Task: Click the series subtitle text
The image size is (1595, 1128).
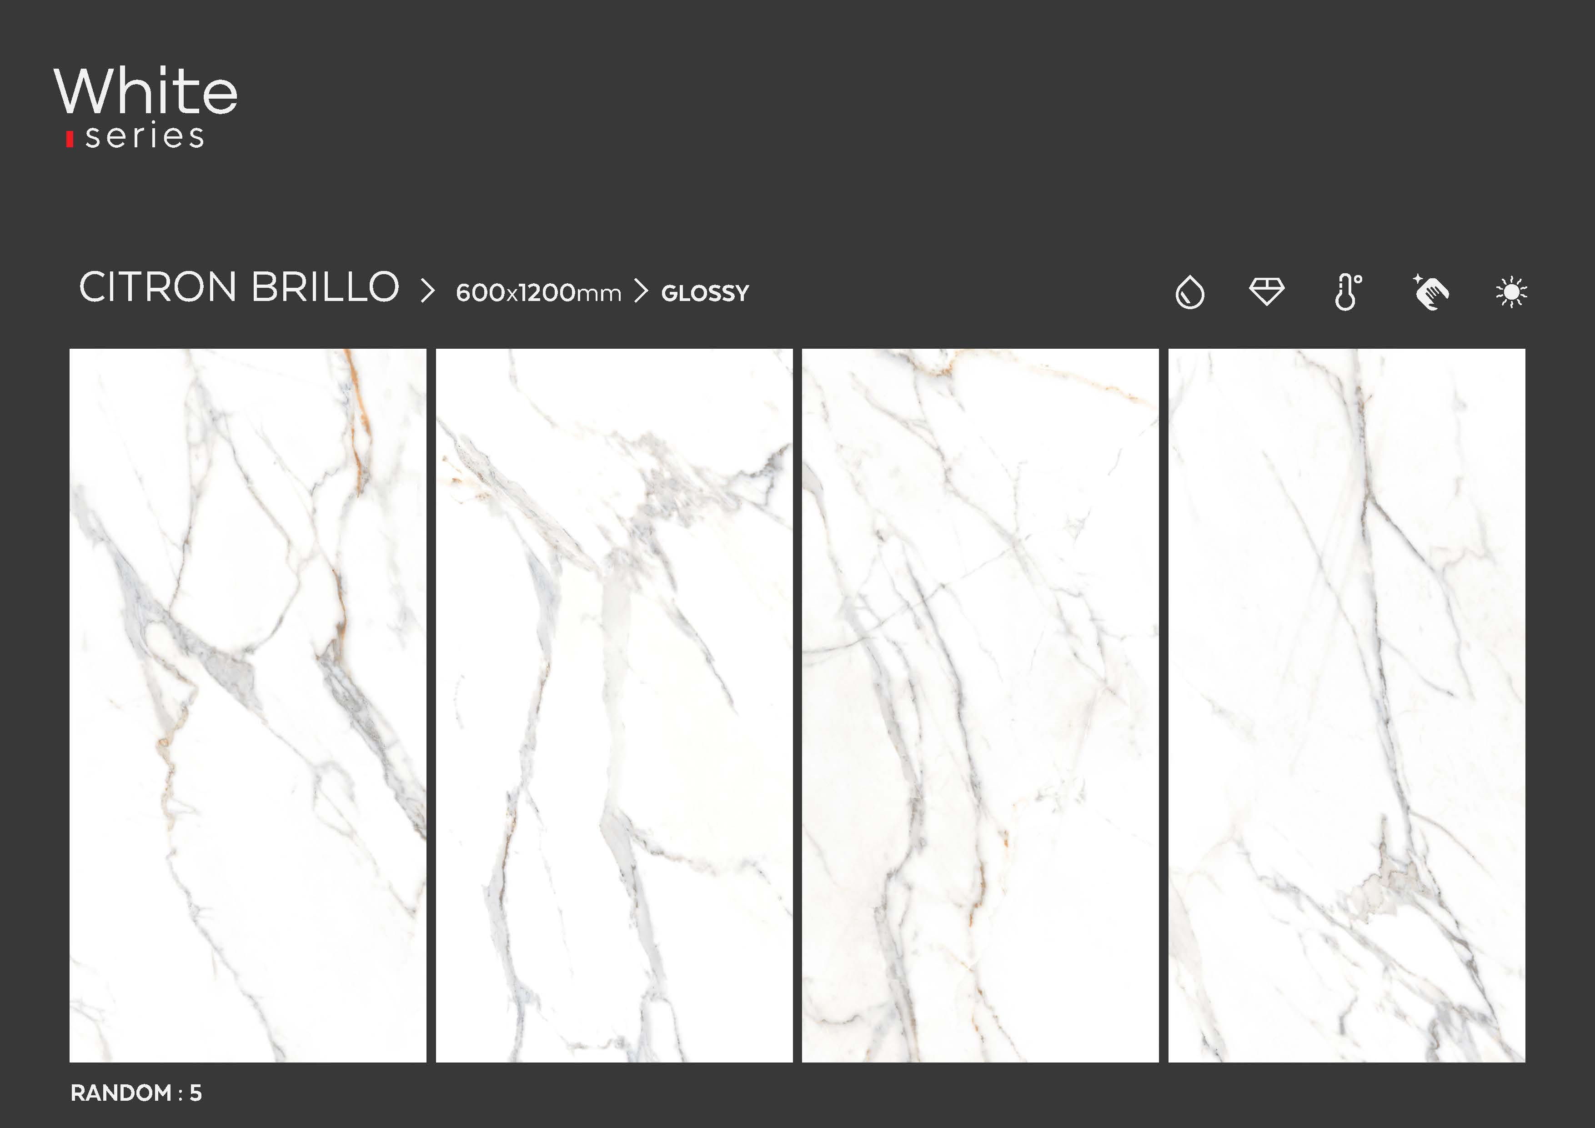Action: pos(145,135)
